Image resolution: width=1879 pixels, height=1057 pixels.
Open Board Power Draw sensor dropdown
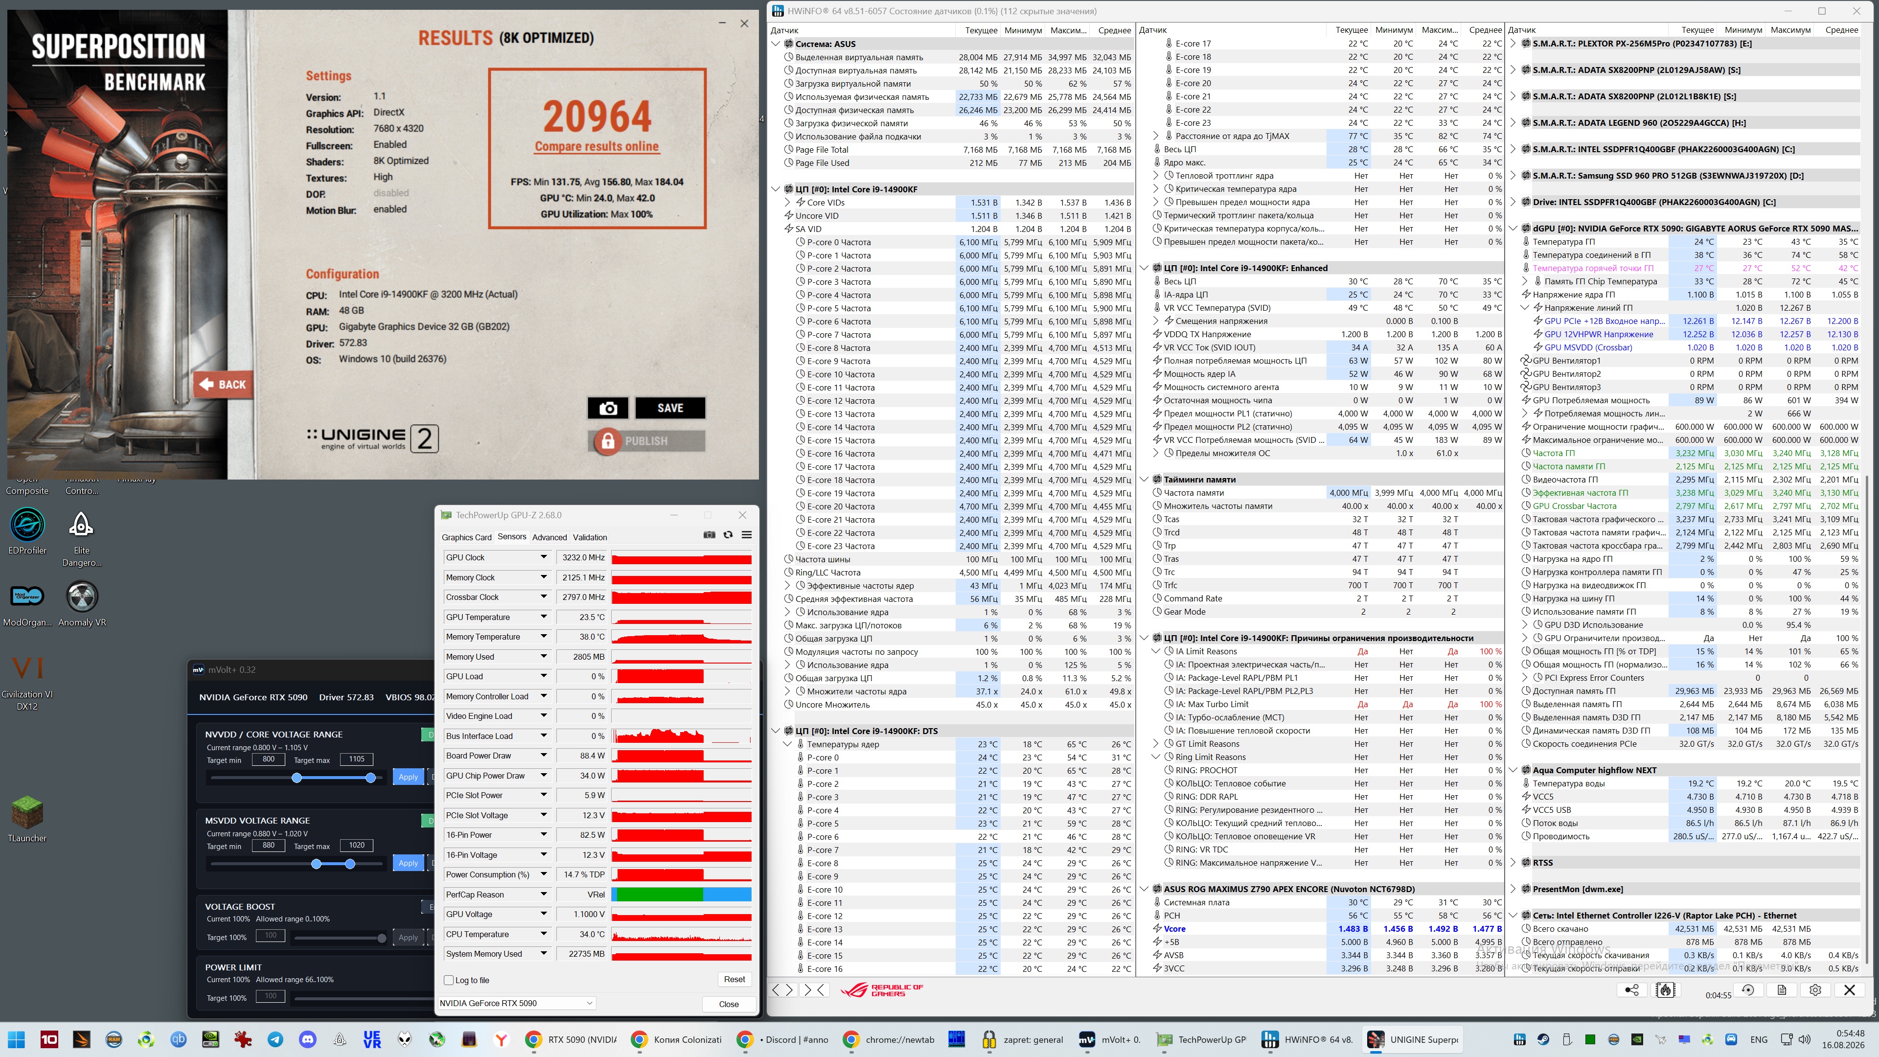tap(544, 756)
